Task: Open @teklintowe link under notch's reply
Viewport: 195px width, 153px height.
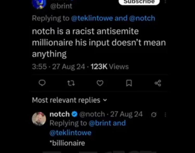Action: [70, 133]
